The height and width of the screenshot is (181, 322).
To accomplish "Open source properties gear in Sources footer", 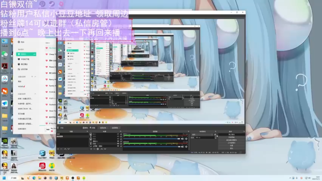I will tap(98, 149).
